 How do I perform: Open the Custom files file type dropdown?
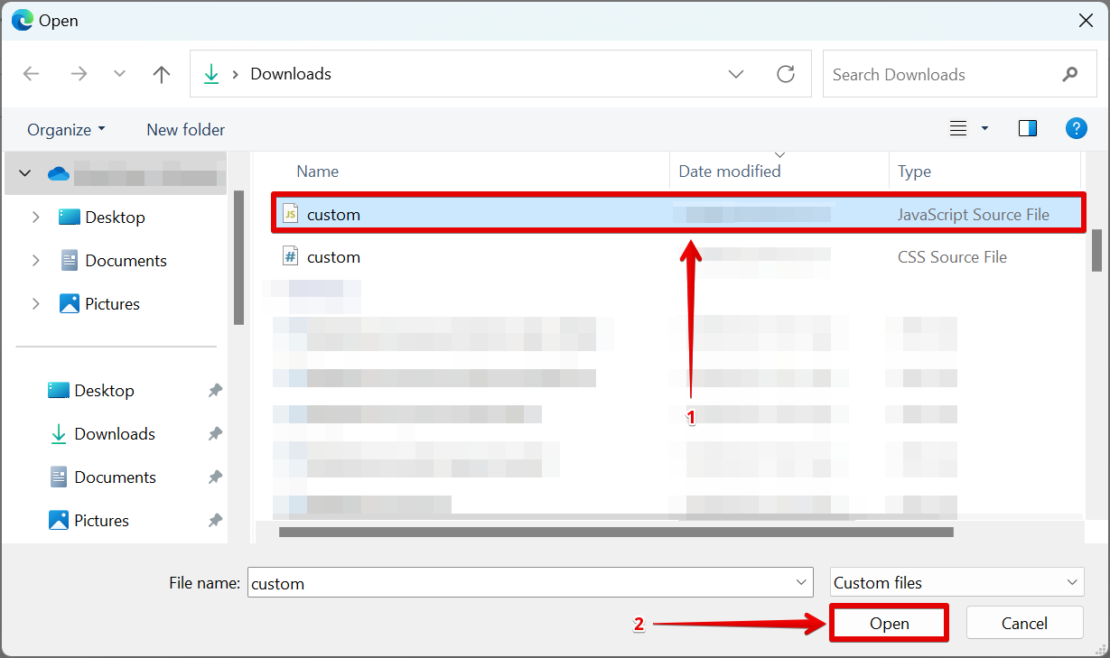coord(956,582)
